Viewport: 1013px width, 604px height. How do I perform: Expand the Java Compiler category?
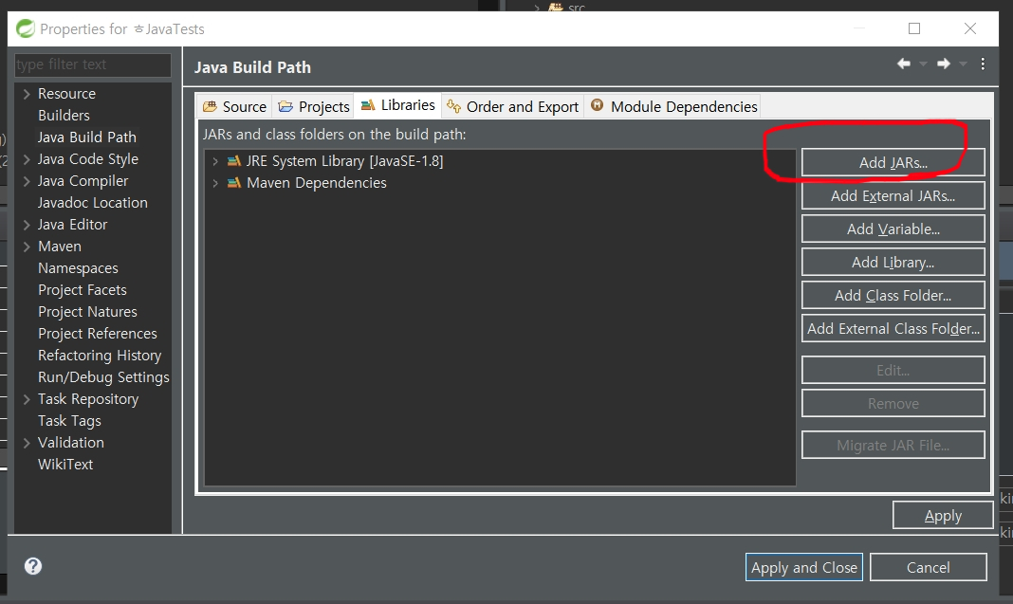click(x=27, y=181)
